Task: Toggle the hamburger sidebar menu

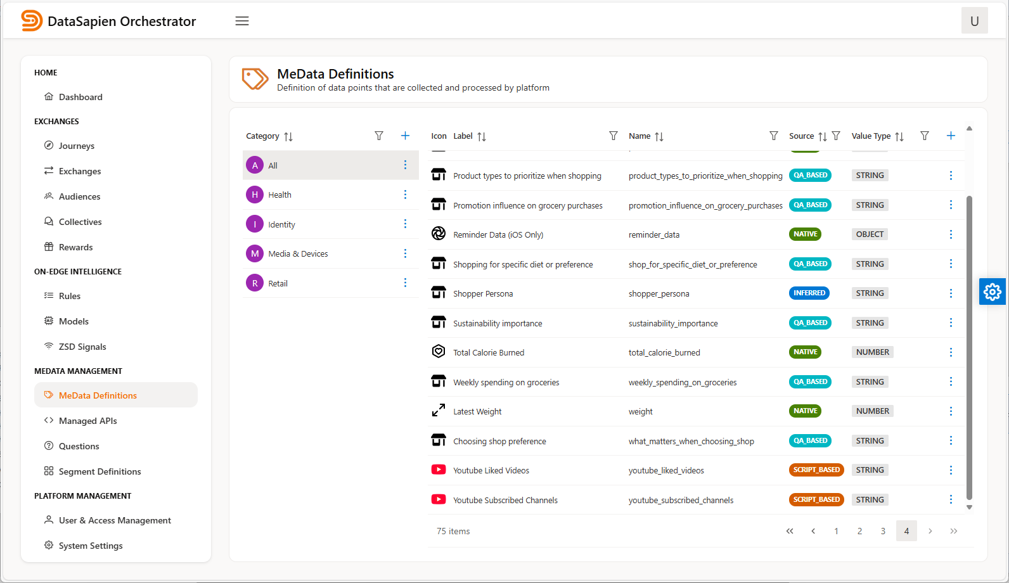Action: pyautogui.click(x=242, y=21)
